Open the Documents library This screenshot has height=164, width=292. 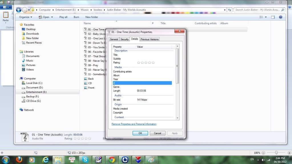[x=33, y=56]
